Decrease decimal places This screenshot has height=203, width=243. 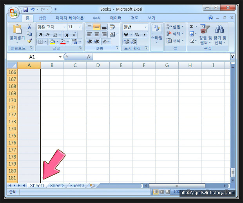133,42
